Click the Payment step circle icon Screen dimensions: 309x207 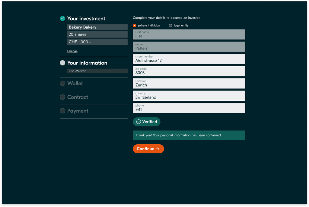tap(62, 111)
